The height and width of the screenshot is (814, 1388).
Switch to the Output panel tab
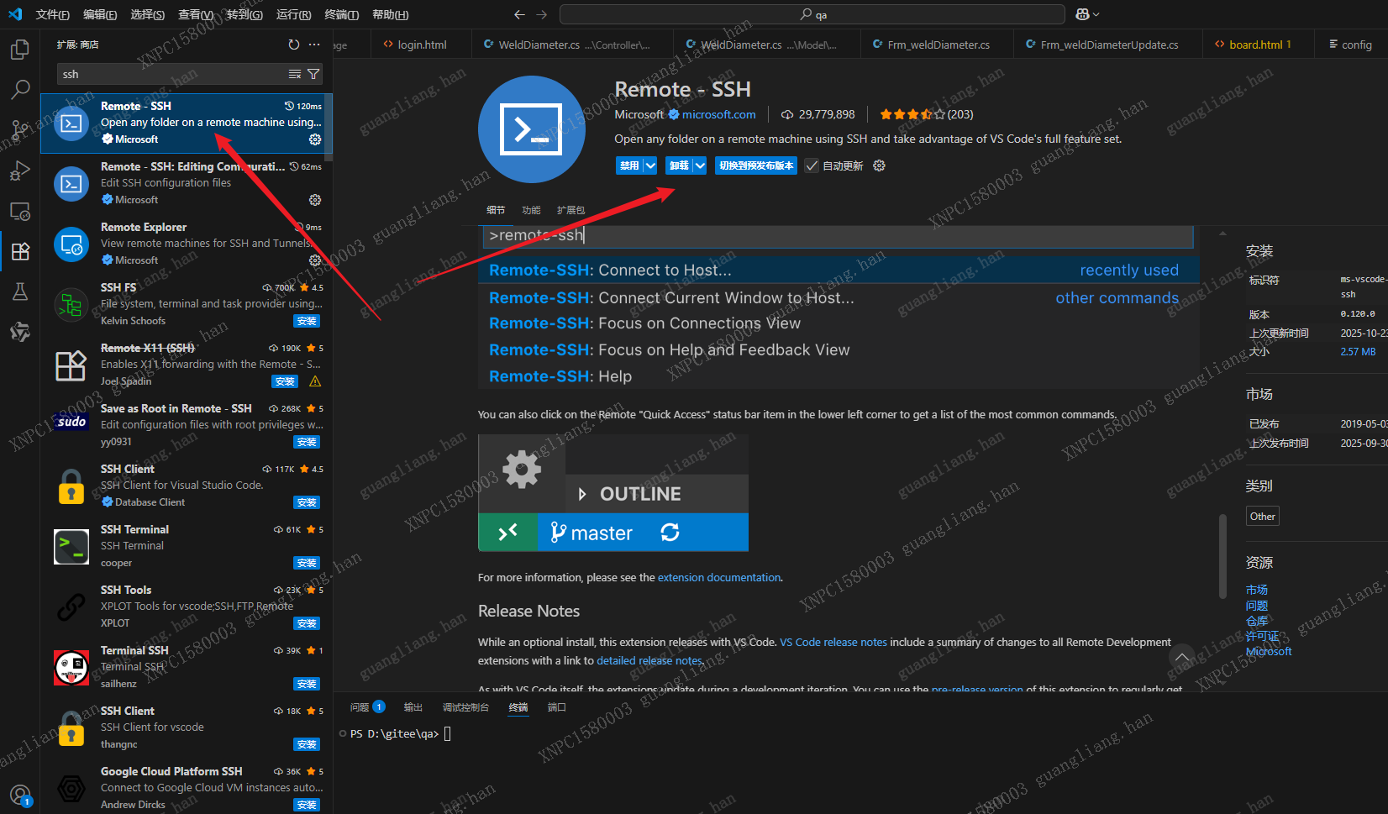413,707
